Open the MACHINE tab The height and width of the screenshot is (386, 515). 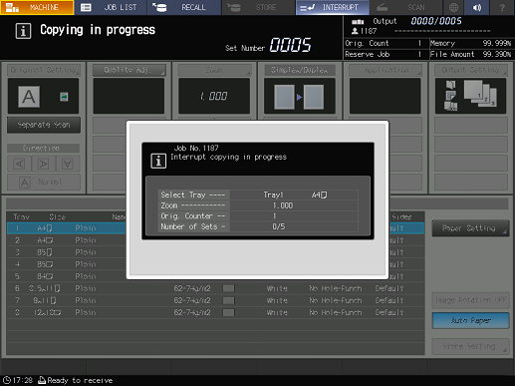(x=37, y=7)
